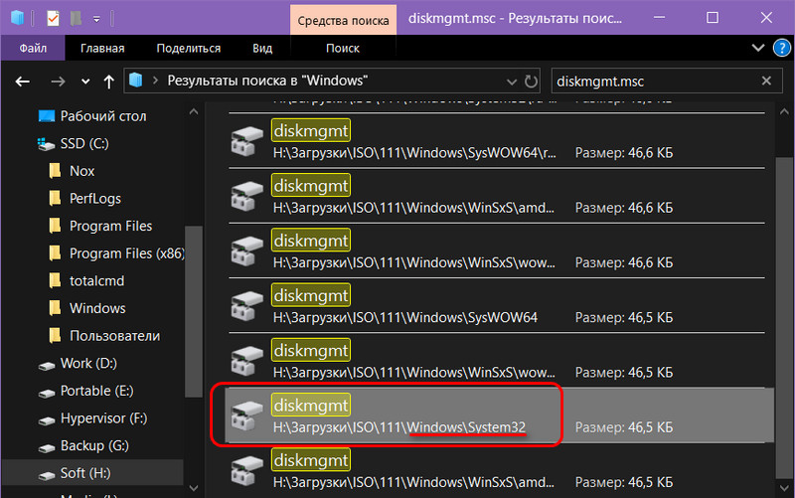The width and height of the screenshot is (795, 498).
Task: Open the address bar history dropdown
Action: pos(512,82)
